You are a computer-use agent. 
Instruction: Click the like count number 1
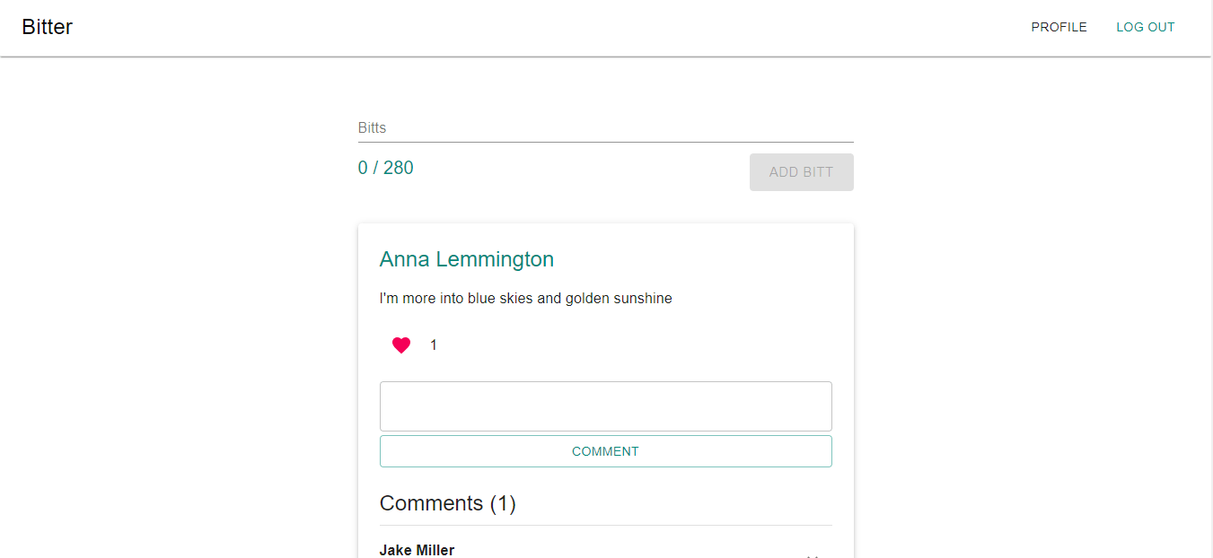click(434, 345)
